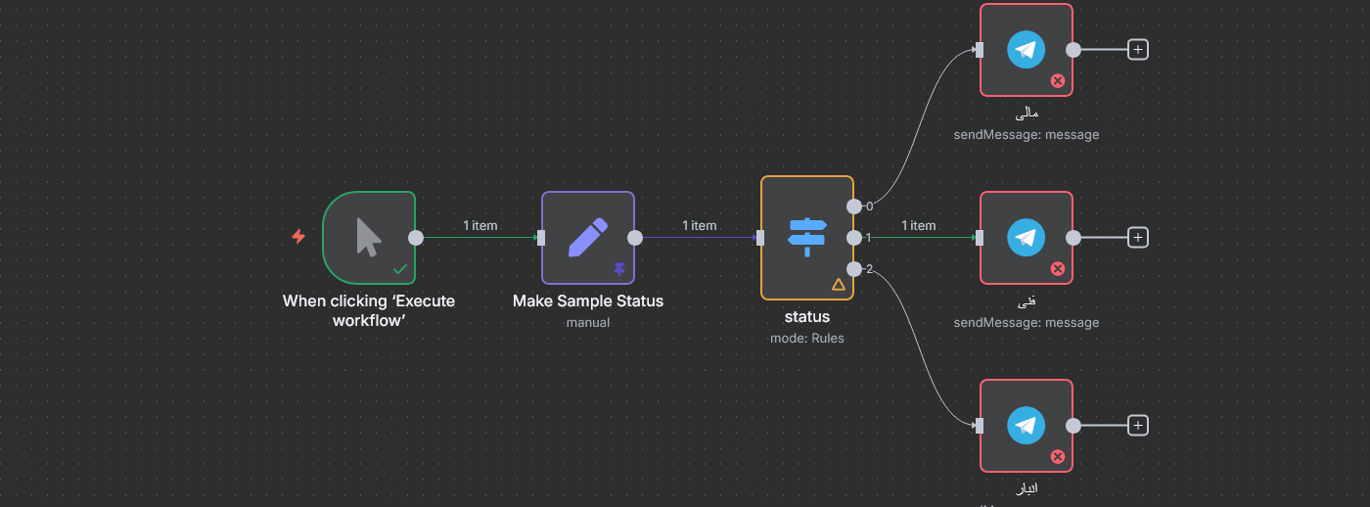Click the red error icon on top مالی node

point(1057,80)
